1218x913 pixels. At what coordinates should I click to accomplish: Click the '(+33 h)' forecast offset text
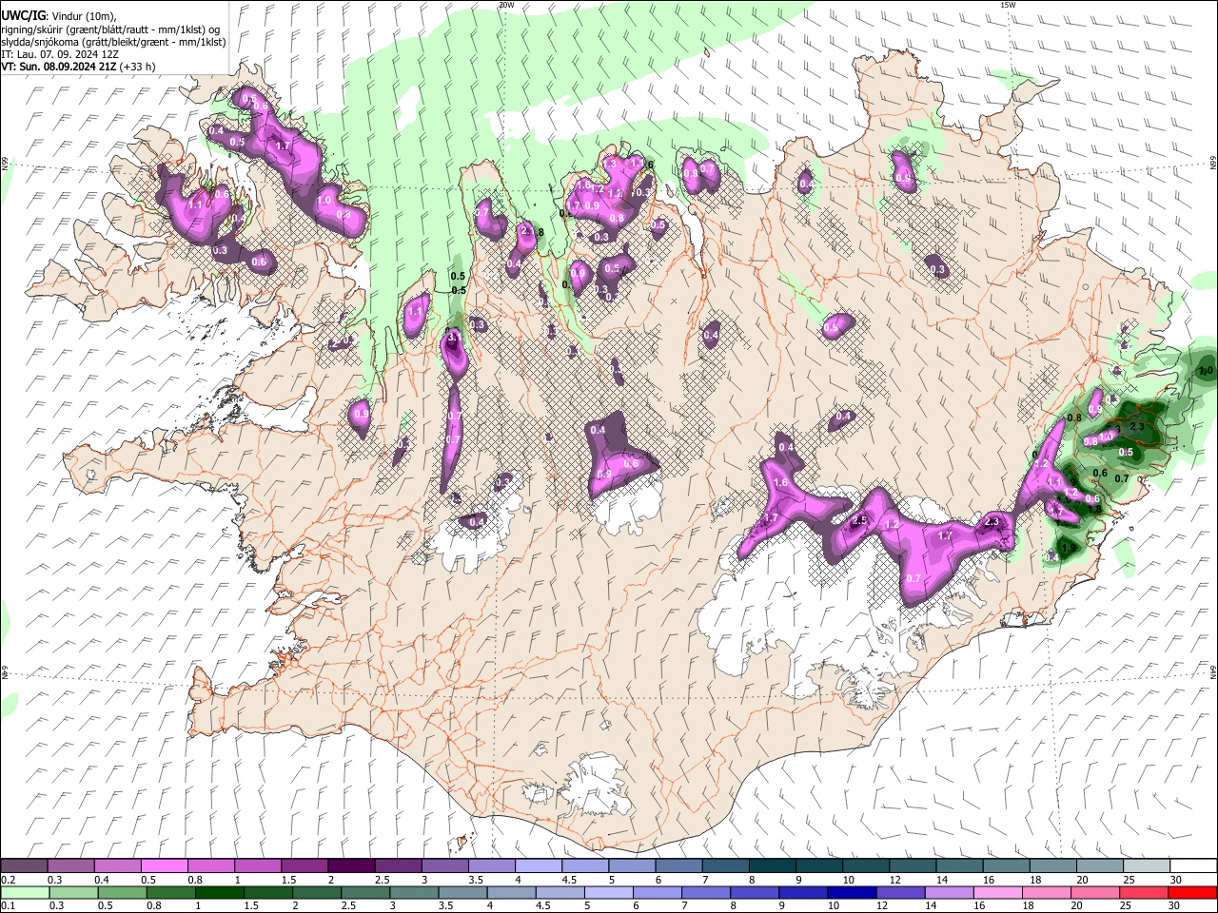(139, 67)
